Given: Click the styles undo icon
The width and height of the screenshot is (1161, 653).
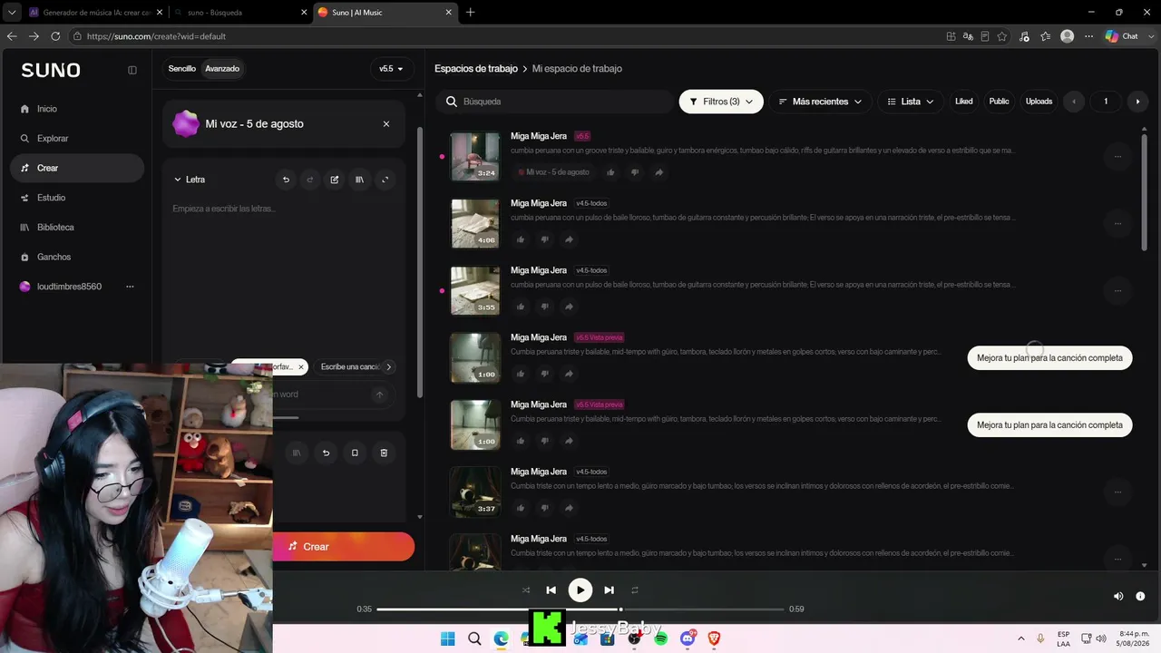Looking at the screenshot, I should tap(326, 453).
